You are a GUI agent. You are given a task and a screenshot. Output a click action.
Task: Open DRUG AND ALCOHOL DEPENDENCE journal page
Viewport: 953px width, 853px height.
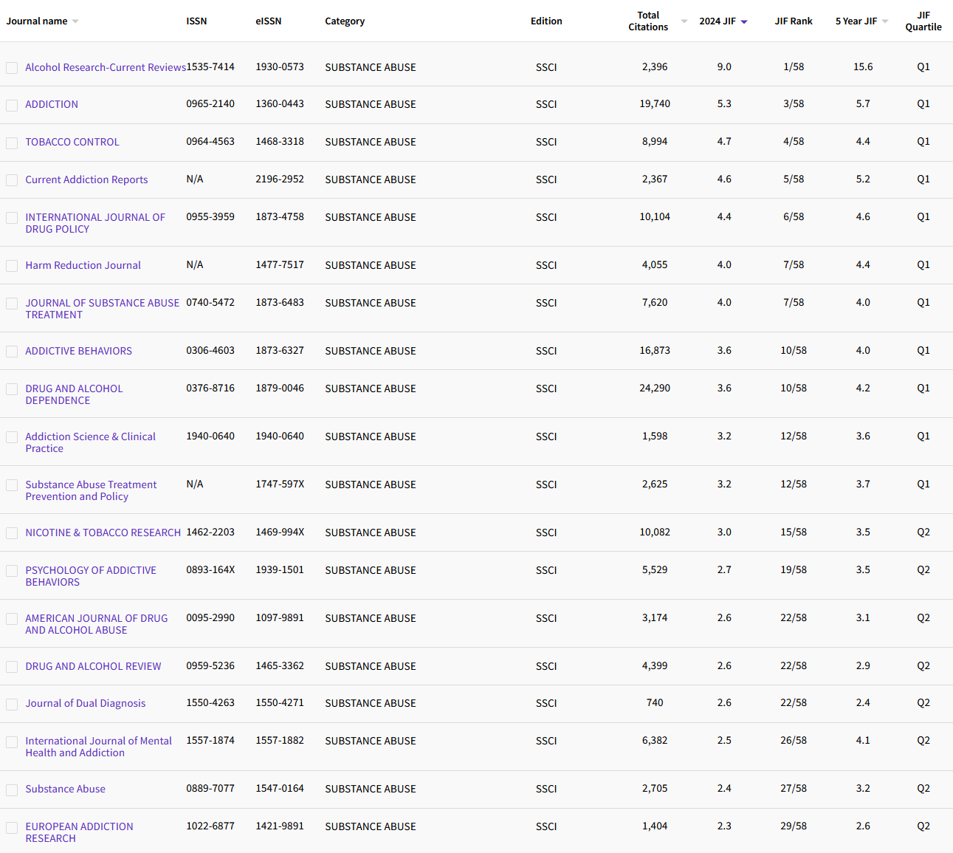point(74,394)
